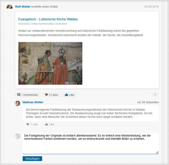
Task: Select the date 02.09.2018
Action: 152,7
